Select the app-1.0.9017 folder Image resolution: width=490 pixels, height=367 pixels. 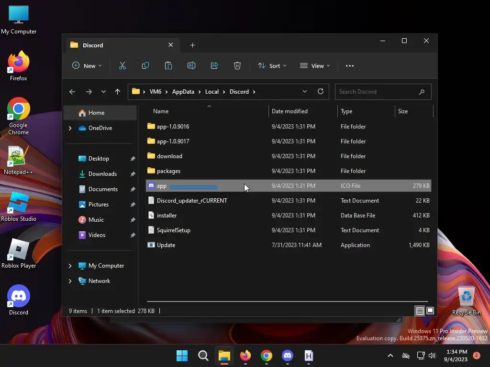289,141
